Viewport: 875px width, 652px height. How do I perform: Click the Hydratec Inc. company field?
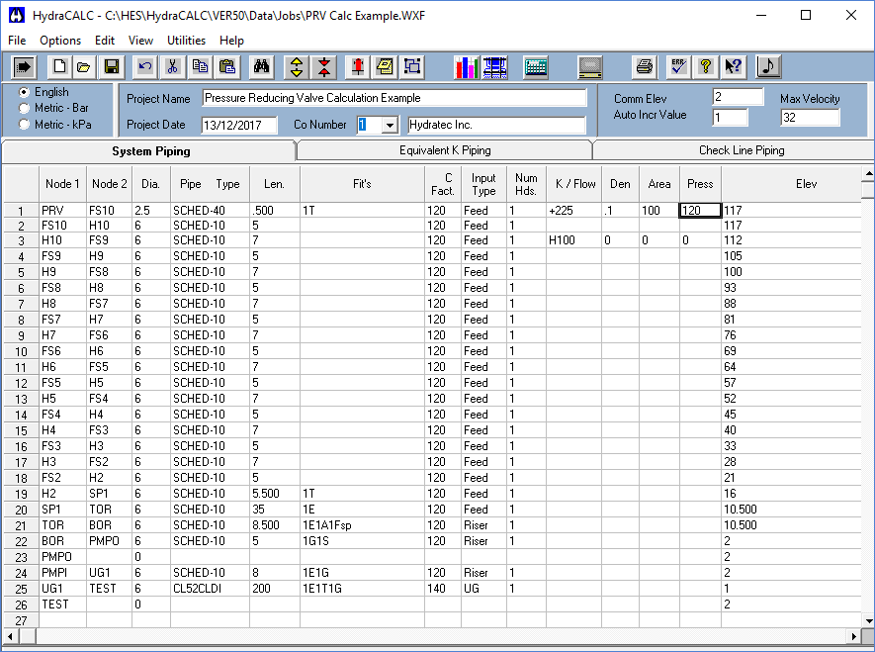click(496, 125)
